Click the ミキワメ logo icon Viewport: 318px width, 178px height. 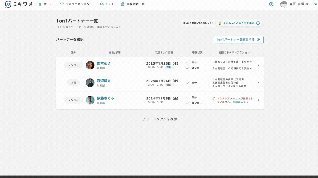click(8, 4)
